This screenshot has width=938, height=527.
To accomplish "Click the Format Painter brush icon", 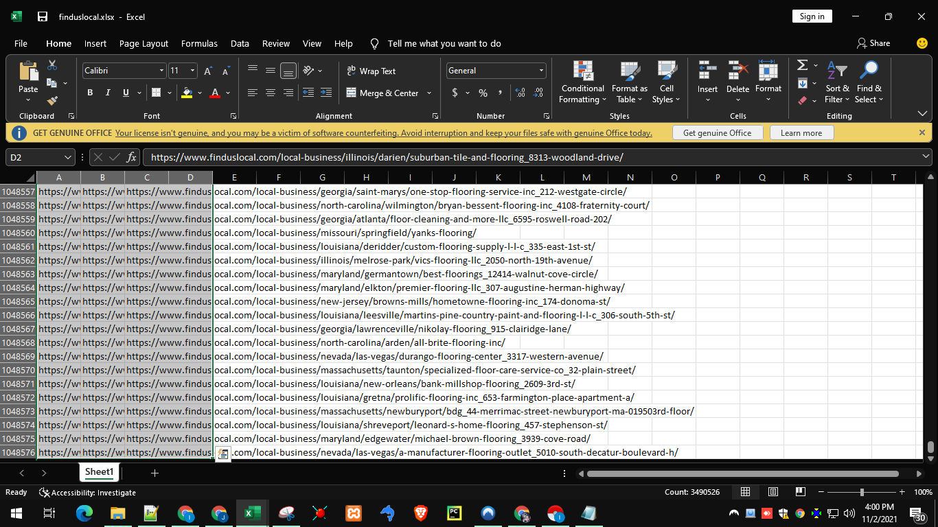I will [x=52, y=100].
